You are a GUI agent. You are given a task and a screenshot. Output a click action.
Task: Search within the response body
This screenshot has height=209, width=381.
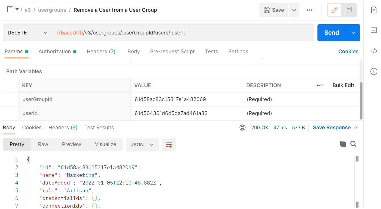[353, 144]
